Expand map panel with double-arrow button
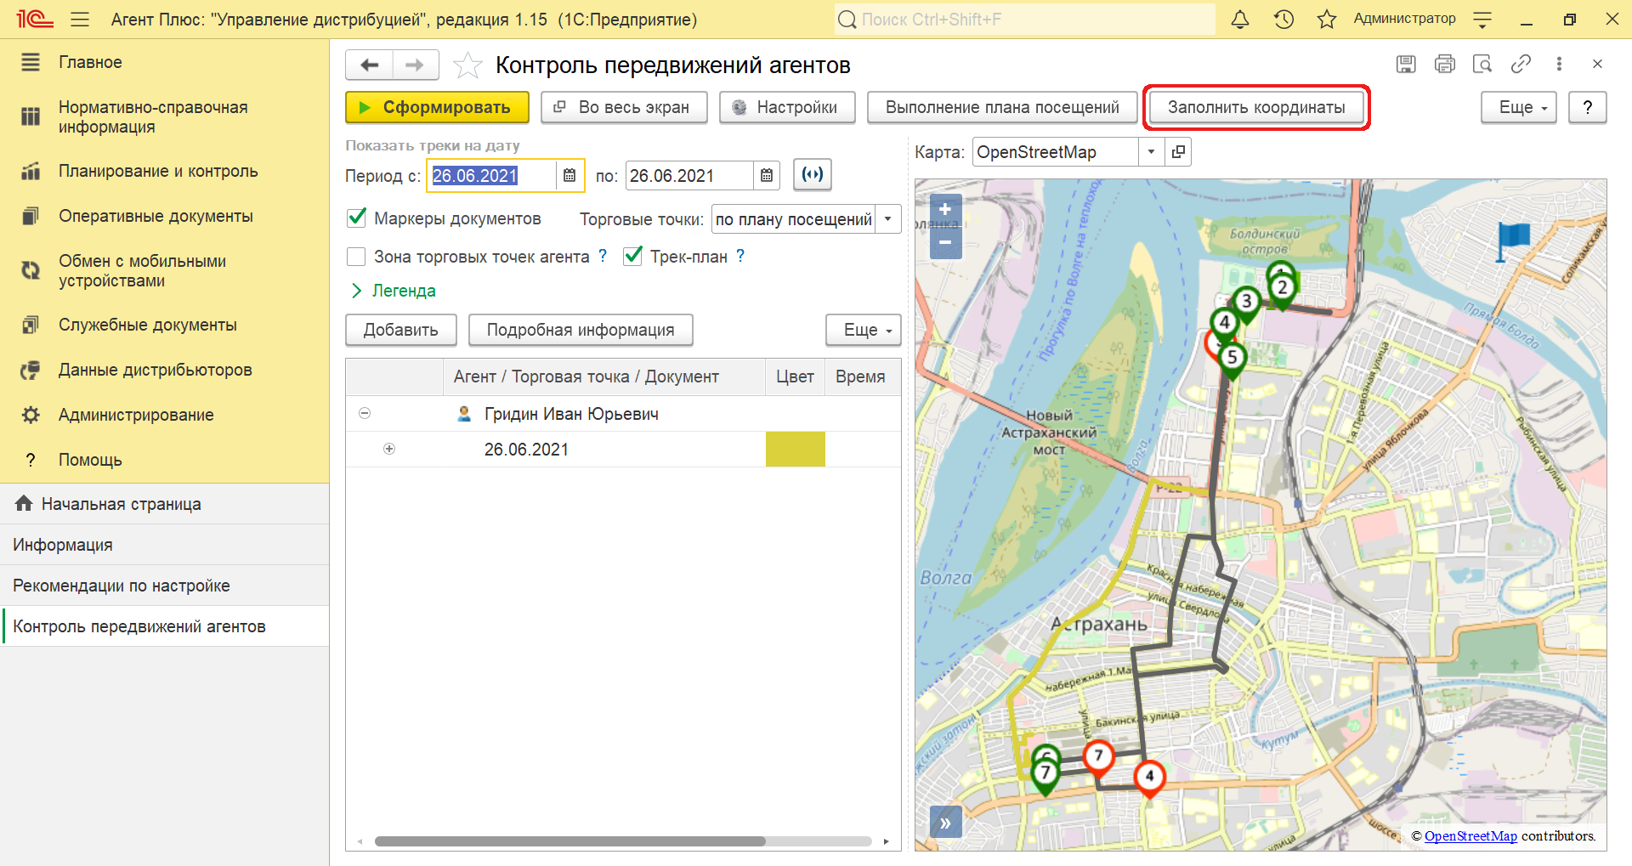Viewport: 1632px width, 866px height. tap(945, 823)
